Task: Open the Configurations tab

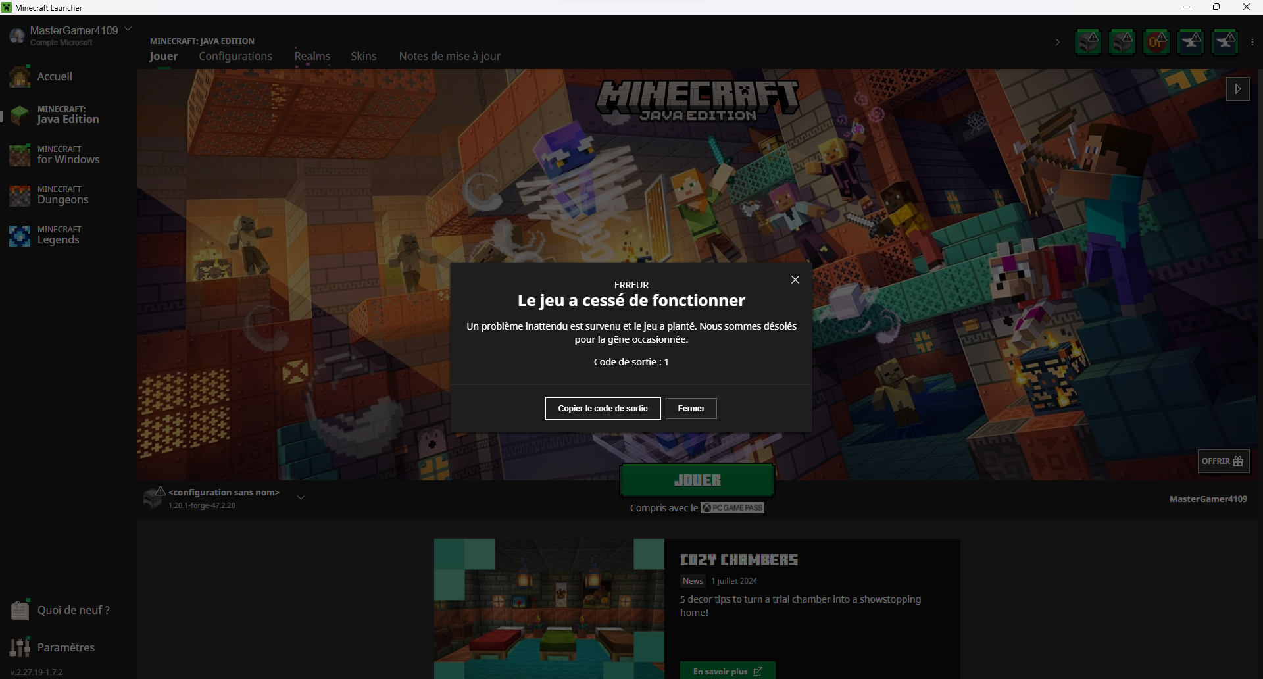Action: (235, 57)
